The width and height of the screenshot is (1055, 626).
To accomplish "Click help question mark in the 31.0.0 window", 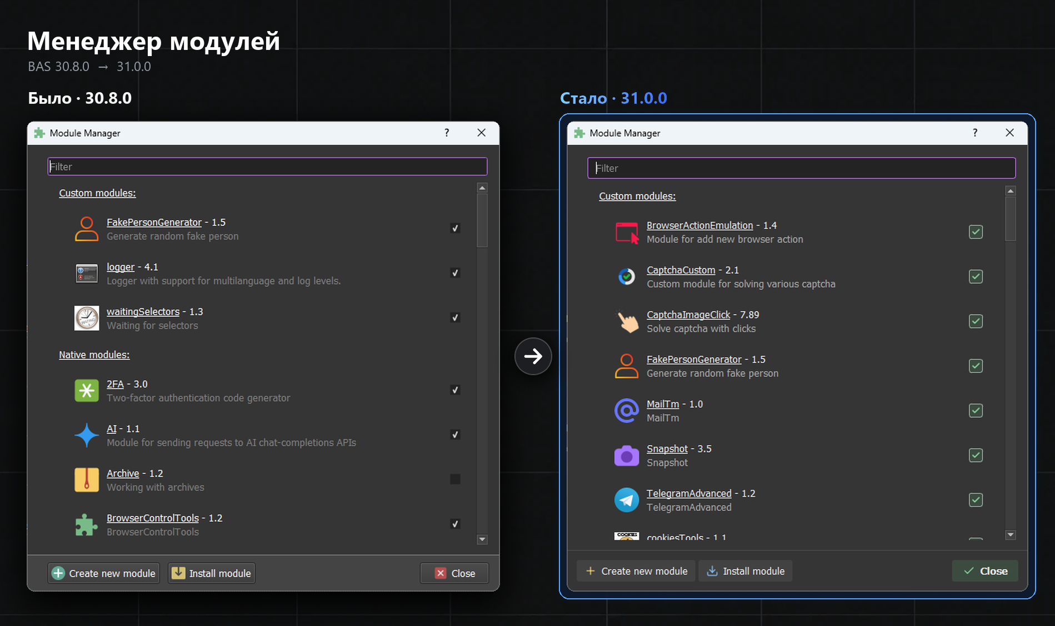I will click(x=975, y=133).
